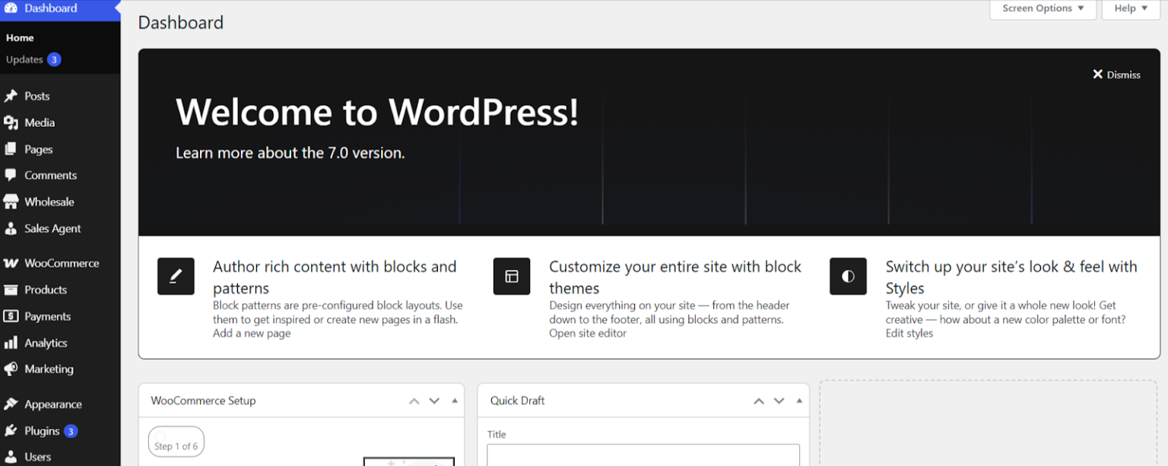Select the Analytics bar chart icon
This screenshot has height=466, width=1168.
pos(11,343)
